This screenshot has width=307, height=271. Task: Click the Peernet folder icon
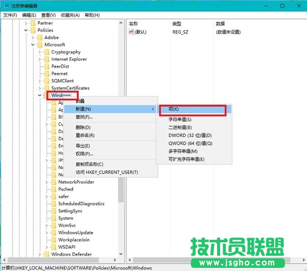[x=47, y=74]
